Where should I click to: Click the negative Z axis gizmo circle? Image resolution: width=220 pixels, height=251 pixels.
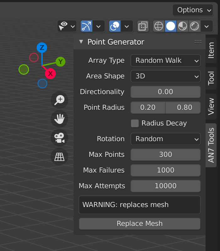[42, 83]
